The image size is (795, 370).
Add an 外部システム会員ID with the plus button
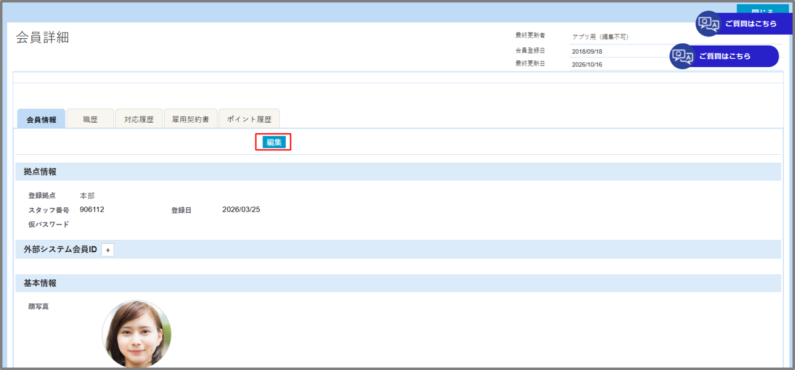107,250
